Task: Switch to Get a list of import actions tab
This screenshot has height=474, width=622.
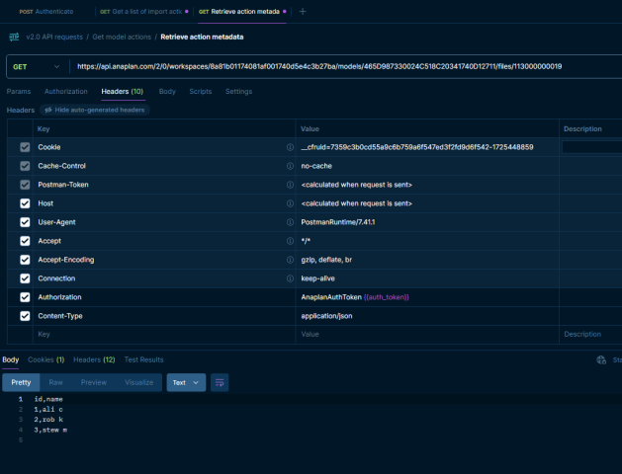Action: 144,12
